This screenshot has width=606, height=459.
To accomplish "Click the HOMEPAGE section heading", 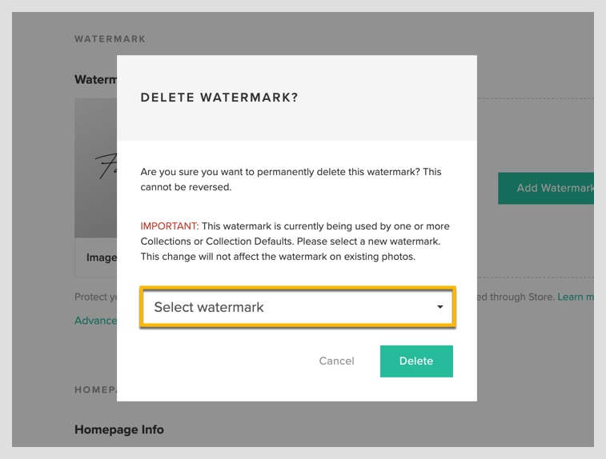I will point(95,389).
